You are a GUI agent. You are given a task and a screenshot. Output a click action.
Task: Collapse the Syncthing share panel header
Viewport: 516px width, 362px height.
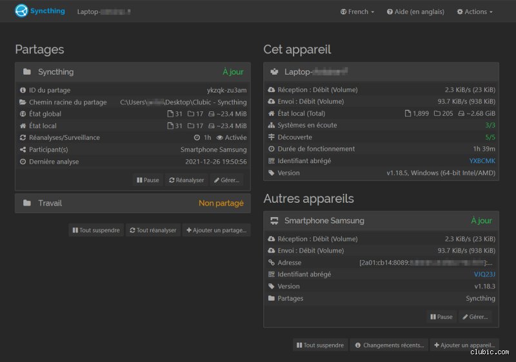(133, 71)
